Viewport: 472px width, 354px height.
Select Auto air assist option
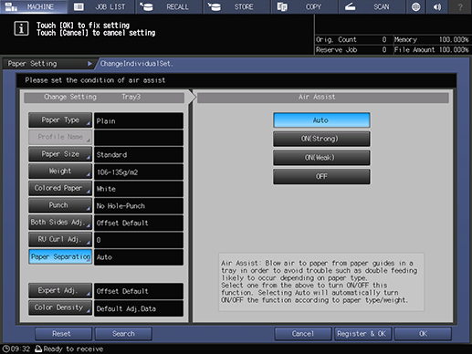[x=321, y=120]
